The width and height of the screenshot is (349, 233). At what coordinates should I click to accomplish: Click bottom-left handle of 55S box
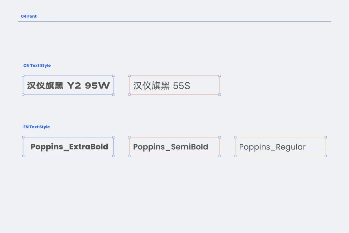[x=129, y=95]
